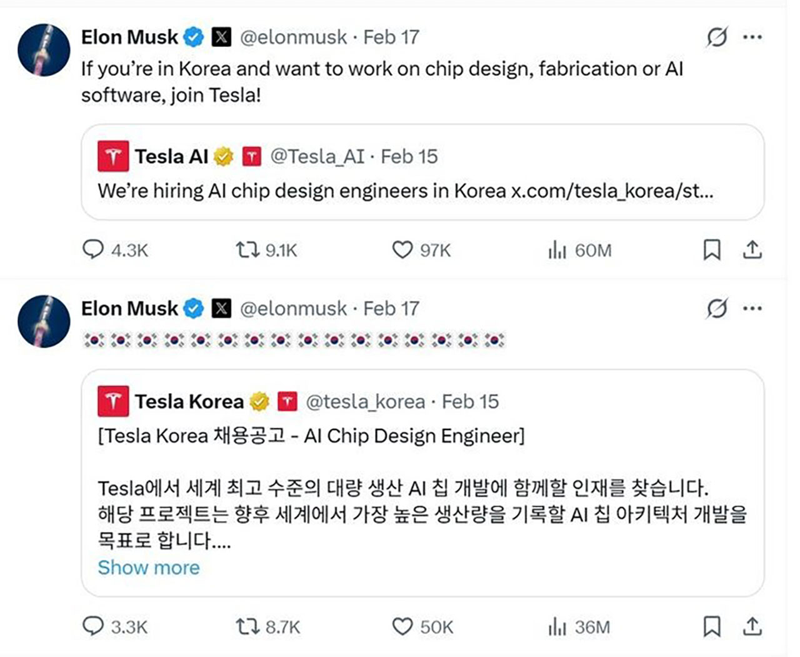Reply to Elon Musk's chip design tweet
Image resolution: width=800 pixels, height=657 pixels.
(94, 250)
